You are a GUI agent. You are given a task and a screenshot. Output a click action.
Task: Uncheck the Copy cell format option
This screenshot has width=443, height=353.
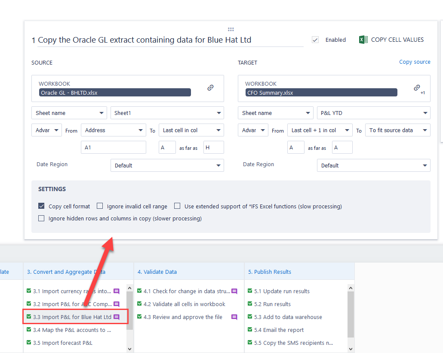[x=42, y=206]
